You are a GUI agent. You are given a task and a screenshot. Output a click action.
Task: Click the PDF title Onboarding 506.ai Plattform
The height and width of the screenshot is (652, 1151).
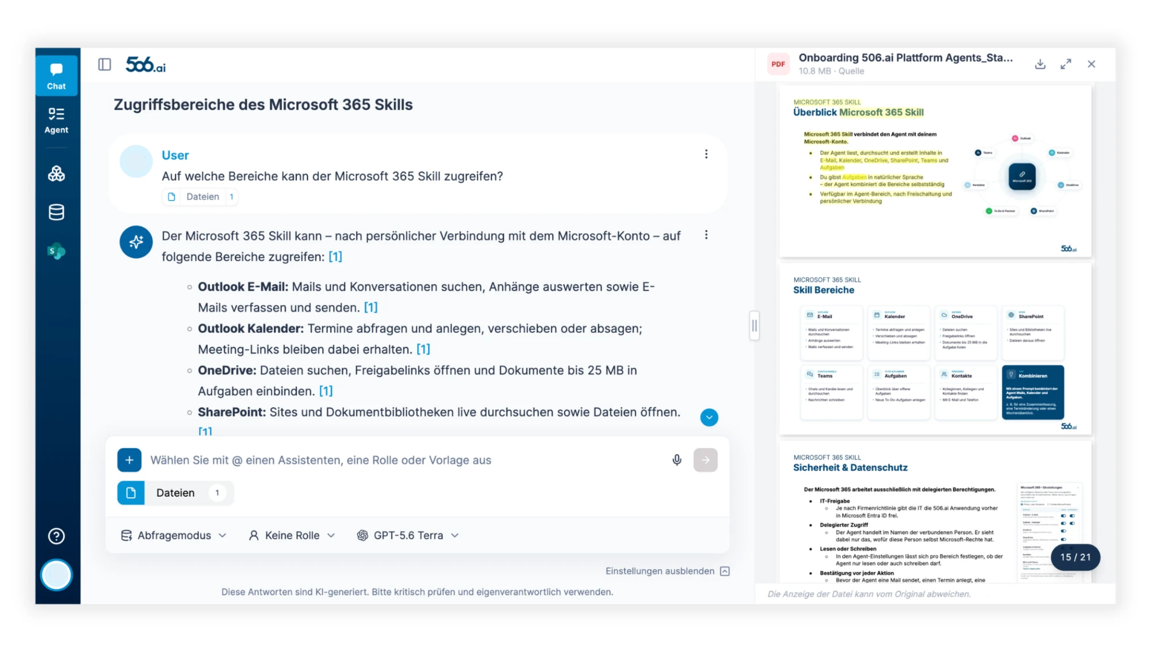coord(905,58)
